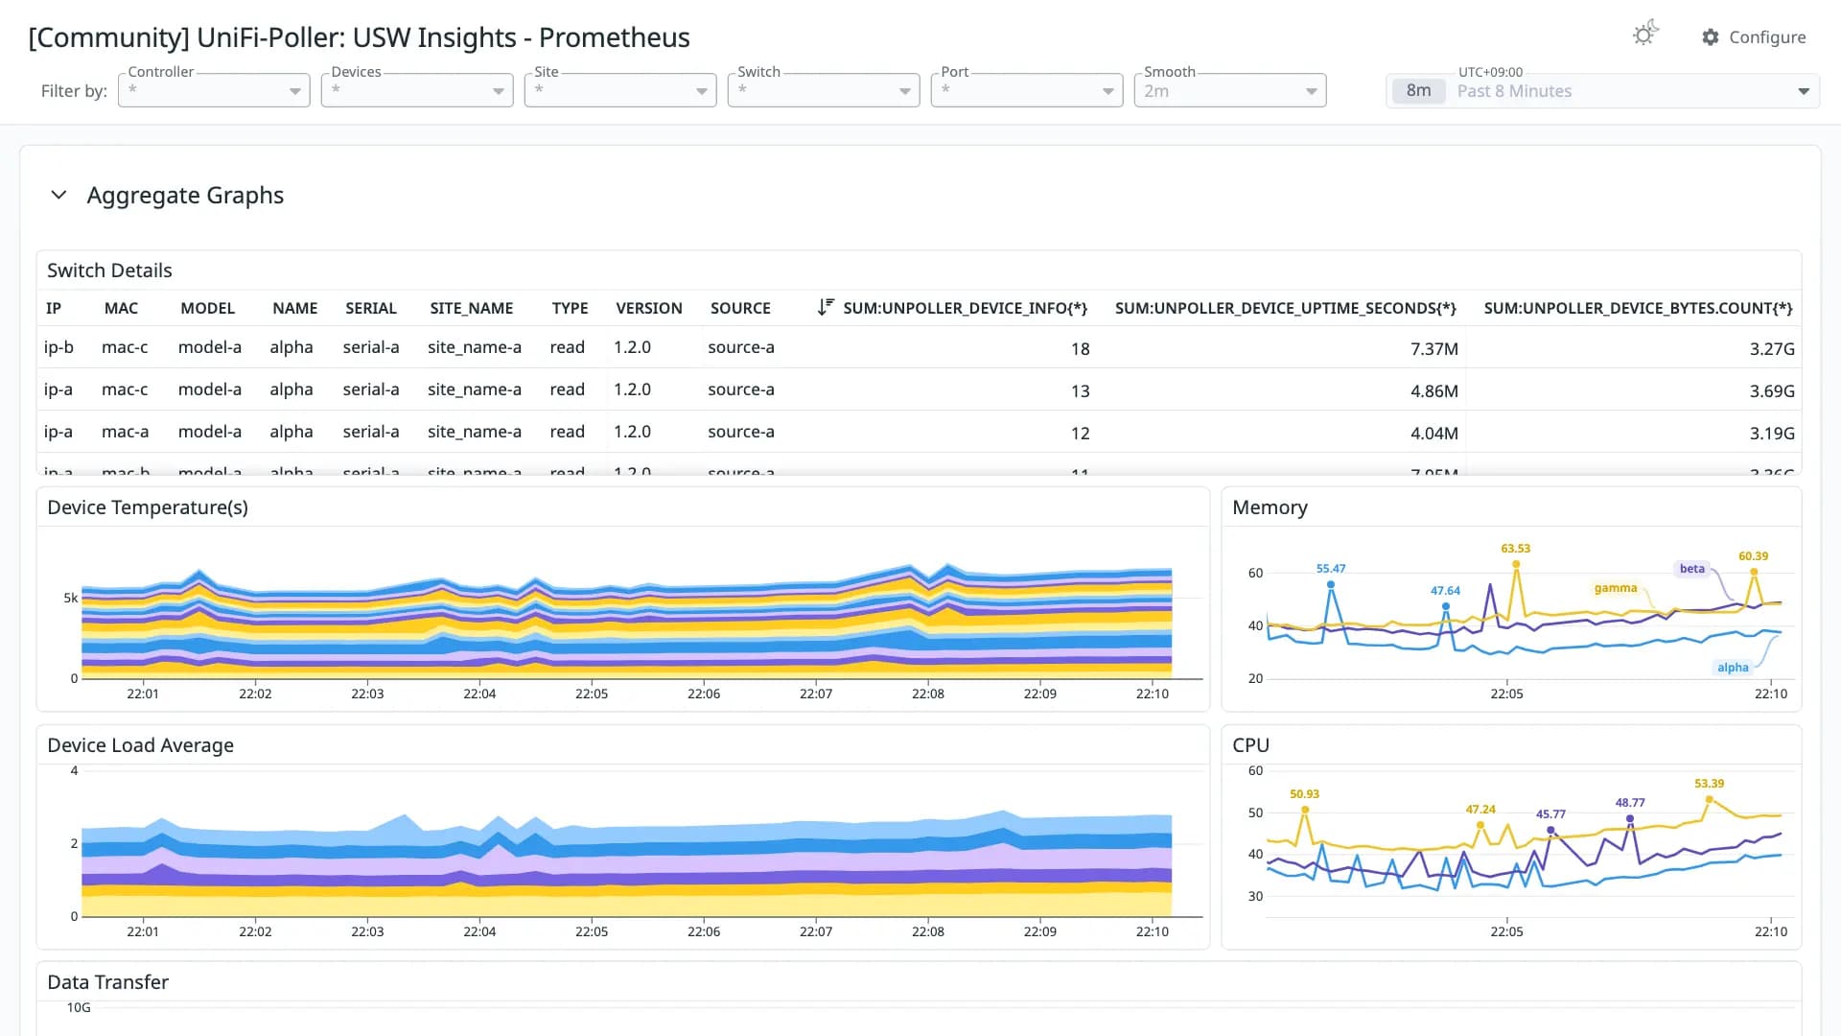Click the Device Temperature(s) widget title
This screenshot has height=1036, width=1841.
pyautogui.click(x=148, y=507)
